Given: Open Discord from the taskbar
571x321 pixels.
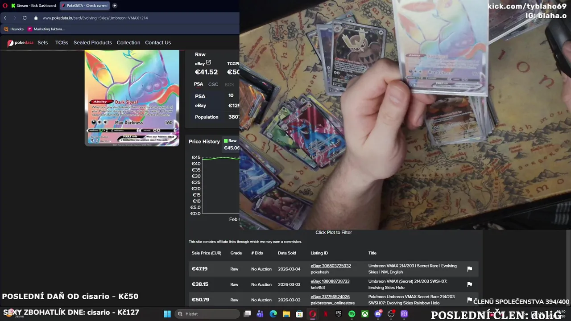Looking at the screenshot, I should tap(378, 314).
